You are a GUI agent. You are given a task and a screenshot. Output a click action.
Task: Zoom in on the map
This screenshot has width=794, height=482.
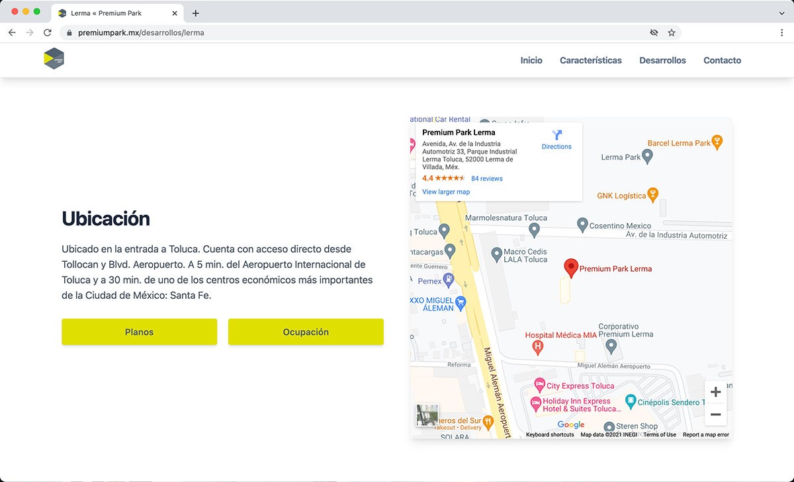coord(715,392)
